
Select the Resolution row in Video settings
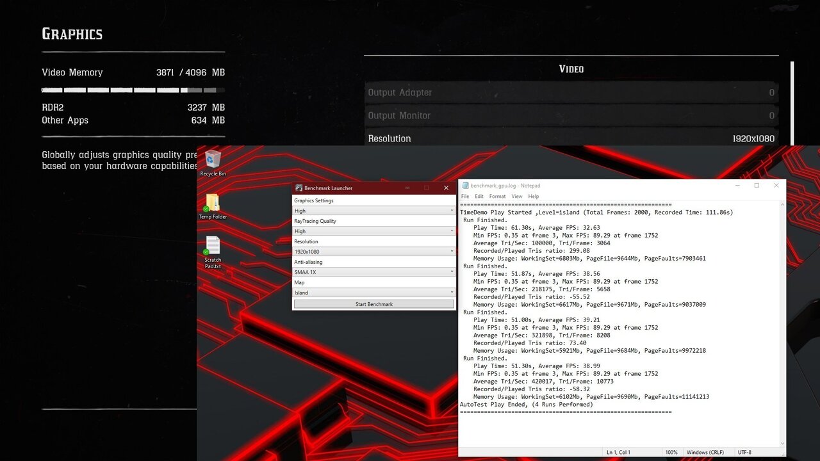(x=571, y=138)
